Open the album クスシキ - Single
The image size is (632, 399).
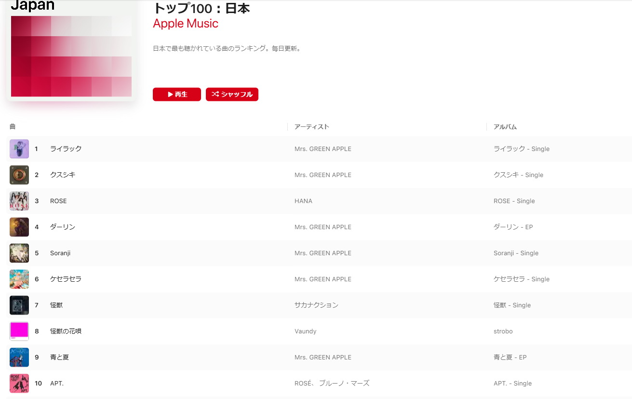coord(518,175)
